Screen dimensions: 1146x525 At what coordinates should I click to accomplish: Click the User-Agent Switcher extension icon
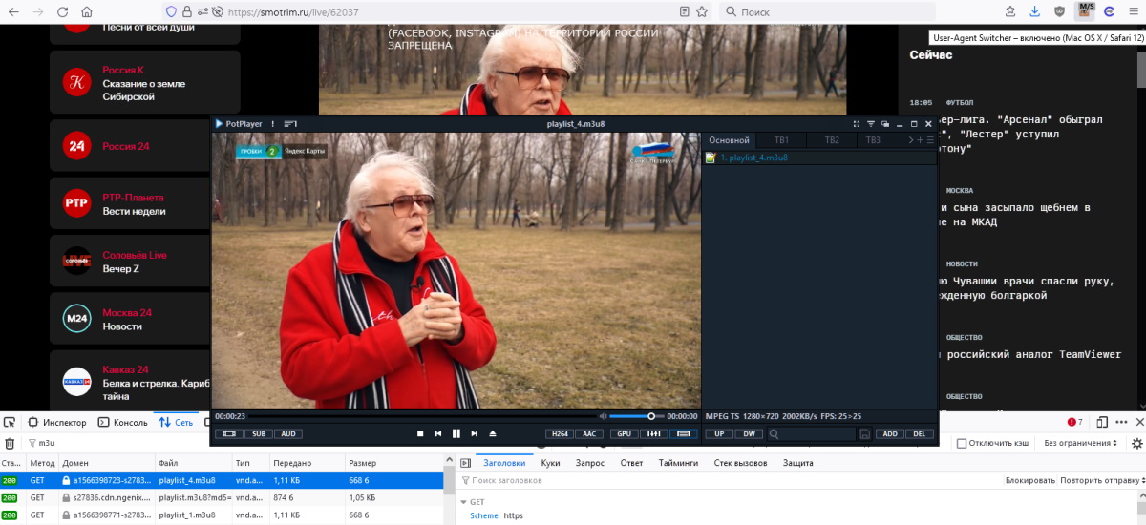[1085, 11]
